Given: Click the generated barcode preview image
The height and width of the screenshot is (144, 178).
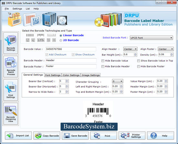Looking at the screenshot, I should (x=98, y=111).
